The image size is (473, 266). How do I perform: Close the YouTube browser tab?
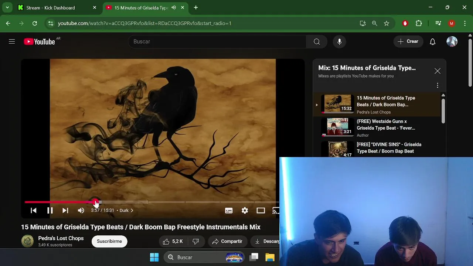coord(183,7)
